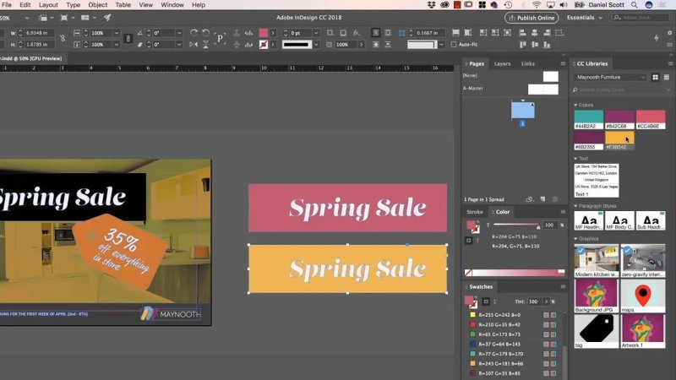
Task: Click the GPU performance rocket icon
Action: (x=107, y=18)
